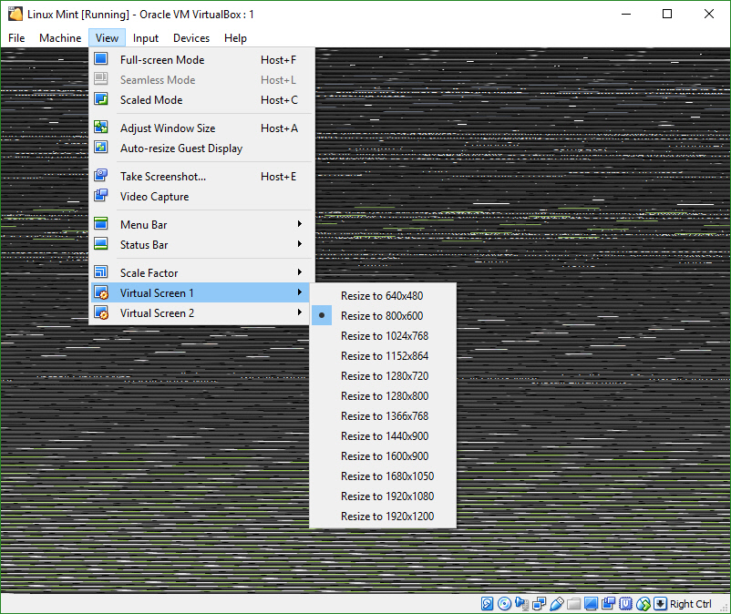
Task: Open the Devices menu
Action: [190, 38]
